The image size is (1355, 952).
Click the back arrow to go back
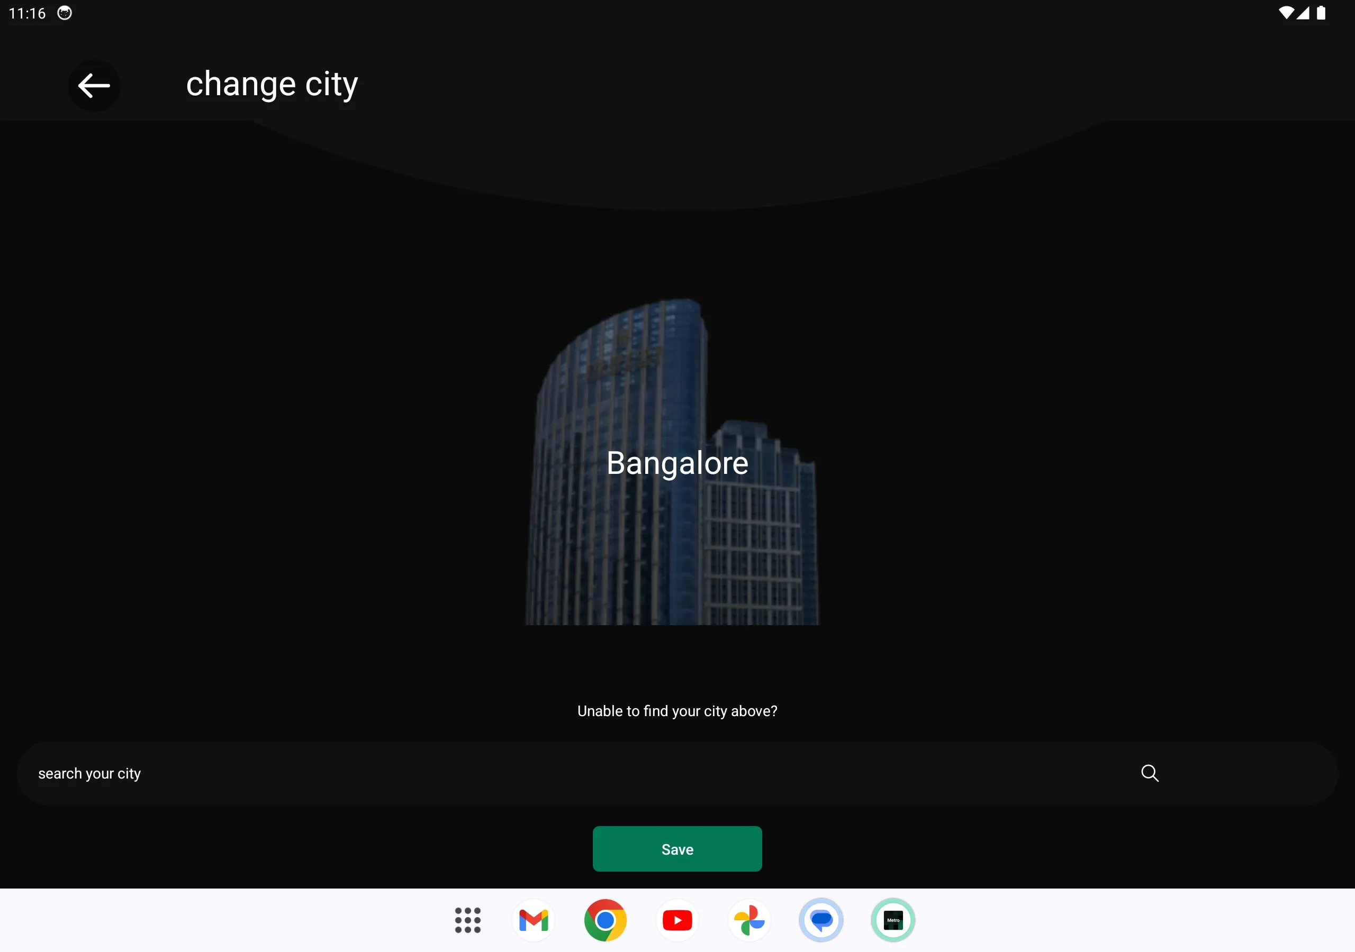[94, 85]
